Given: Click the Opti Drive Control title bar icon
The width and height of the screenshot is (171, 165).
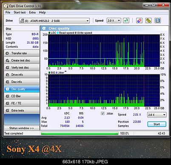Looking at the screenshot, I should tap(6, 6).
